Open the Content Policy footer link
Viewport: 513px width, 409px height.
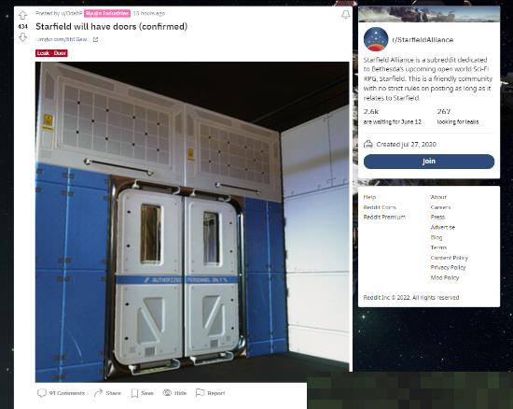(x=450, y=258)
